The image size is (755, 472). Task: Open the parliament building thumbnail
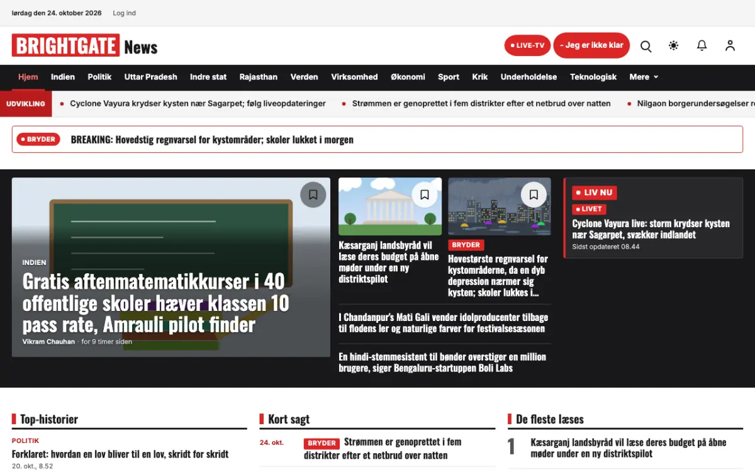tap(390, 206)
